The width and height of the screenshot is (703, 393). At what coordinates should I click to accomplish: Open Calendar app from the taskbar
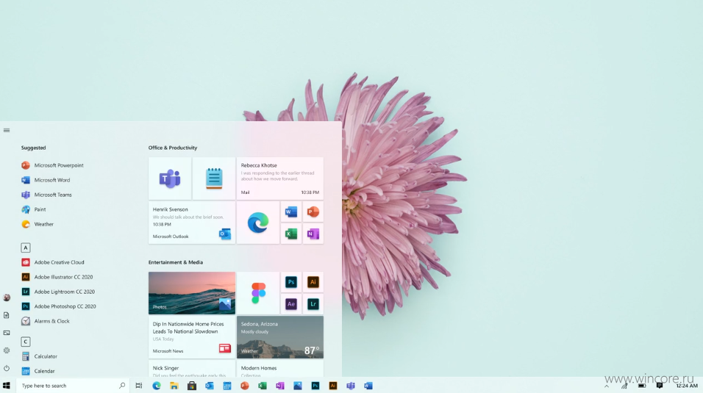[227, 386]
